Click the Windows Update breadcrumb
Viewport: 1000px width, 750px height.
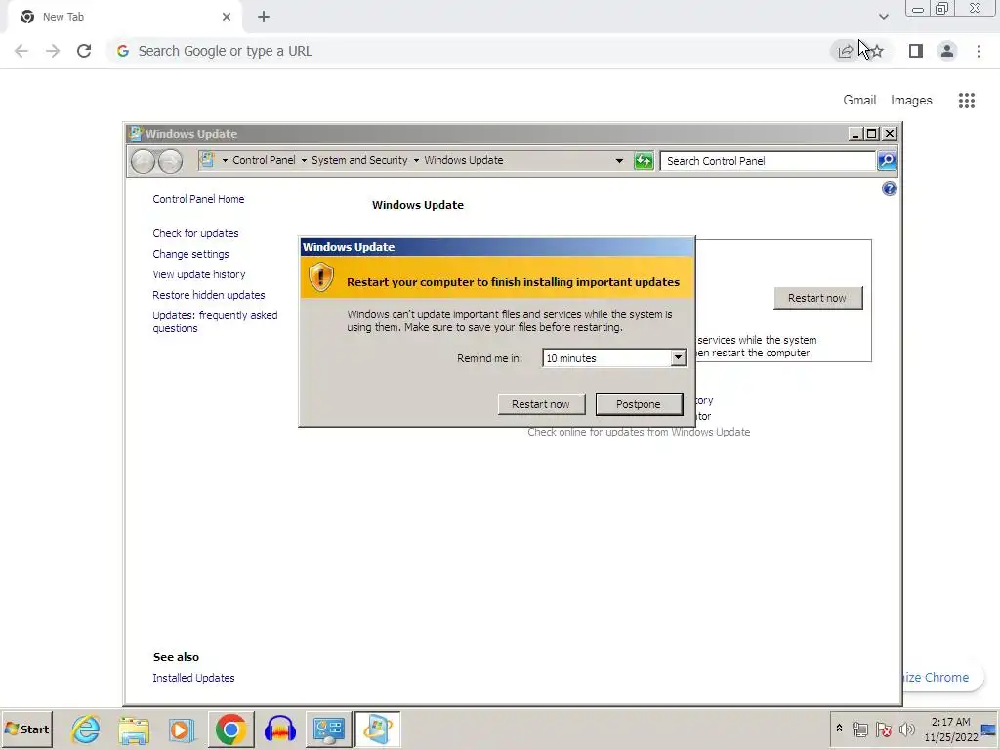tap(464, 161)
